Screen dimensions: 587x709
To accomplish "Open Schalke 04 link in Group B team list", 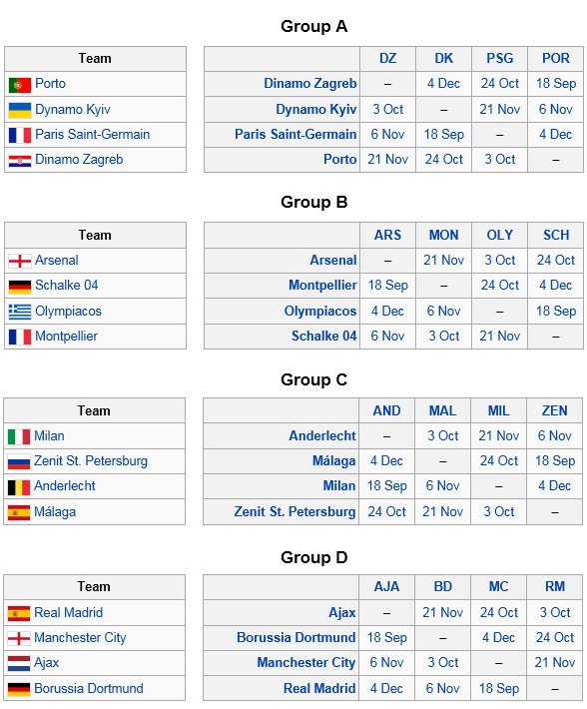I will click(67, 285).
